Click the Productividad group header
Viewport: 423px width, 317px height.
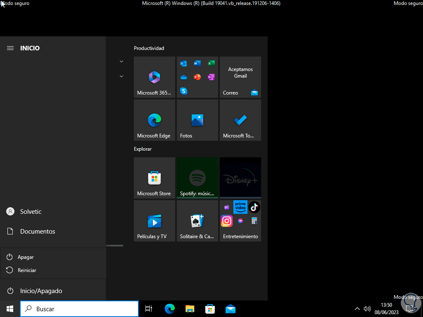click(x=149, y=48)
